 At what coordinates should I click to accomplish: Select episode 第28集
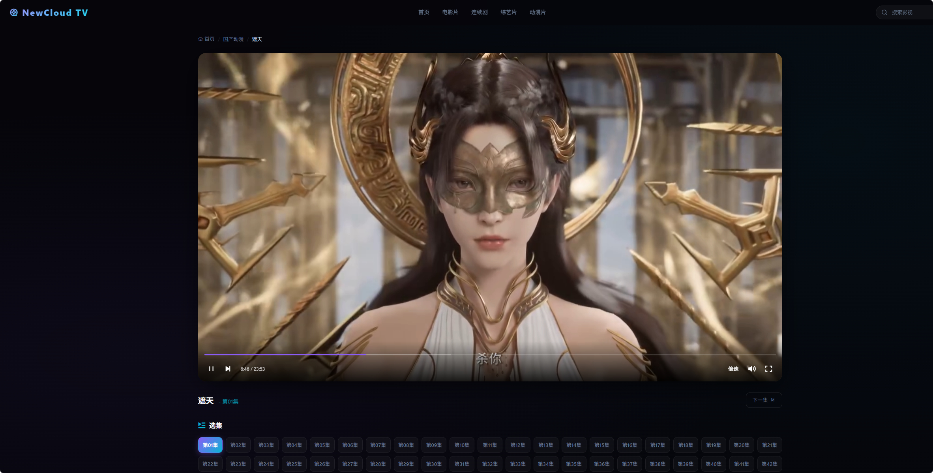pyautogui.click(x=378, y=464)
